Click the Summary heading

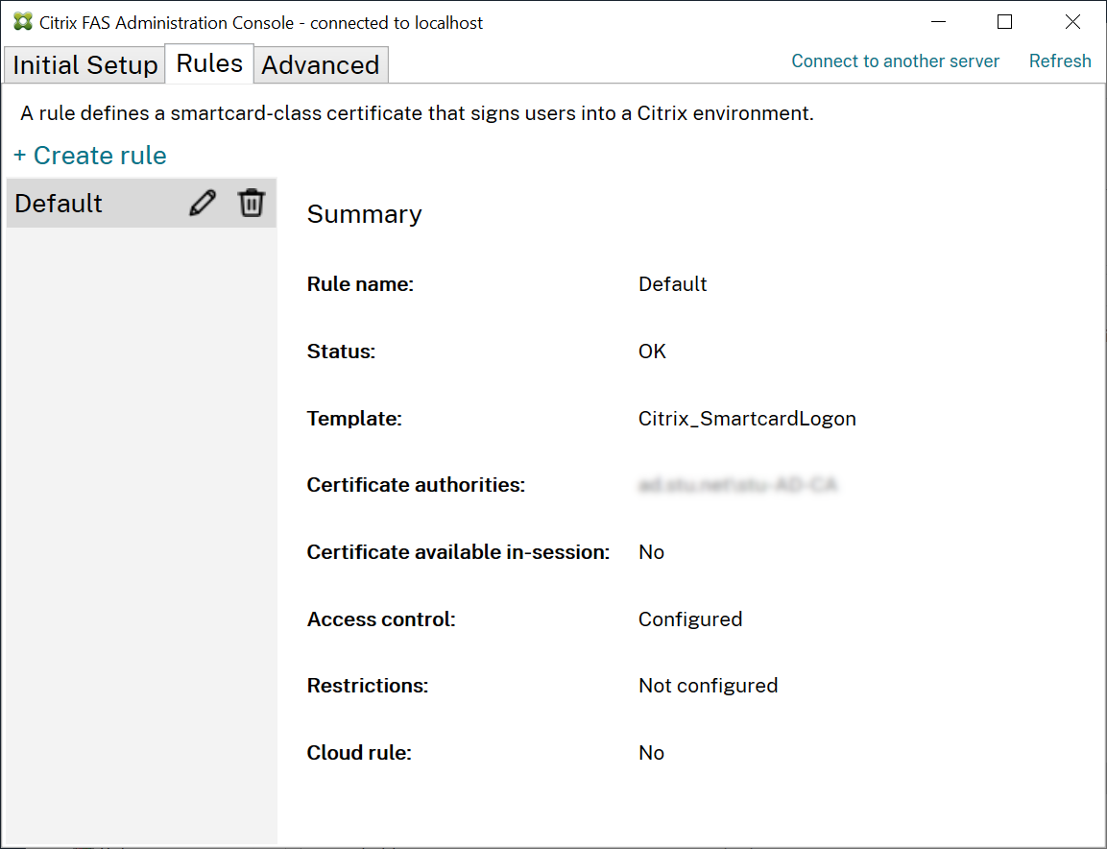point(364,214)
